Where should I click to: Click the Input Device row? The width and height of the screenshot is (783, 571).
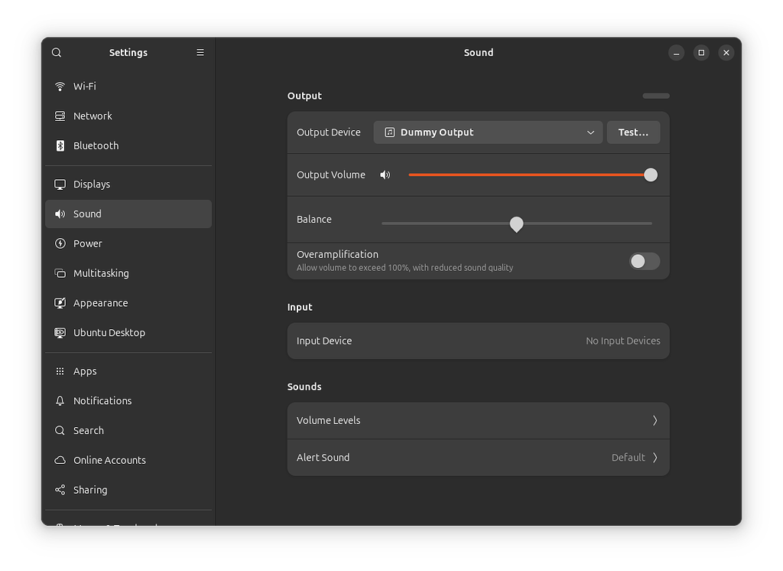478,341
